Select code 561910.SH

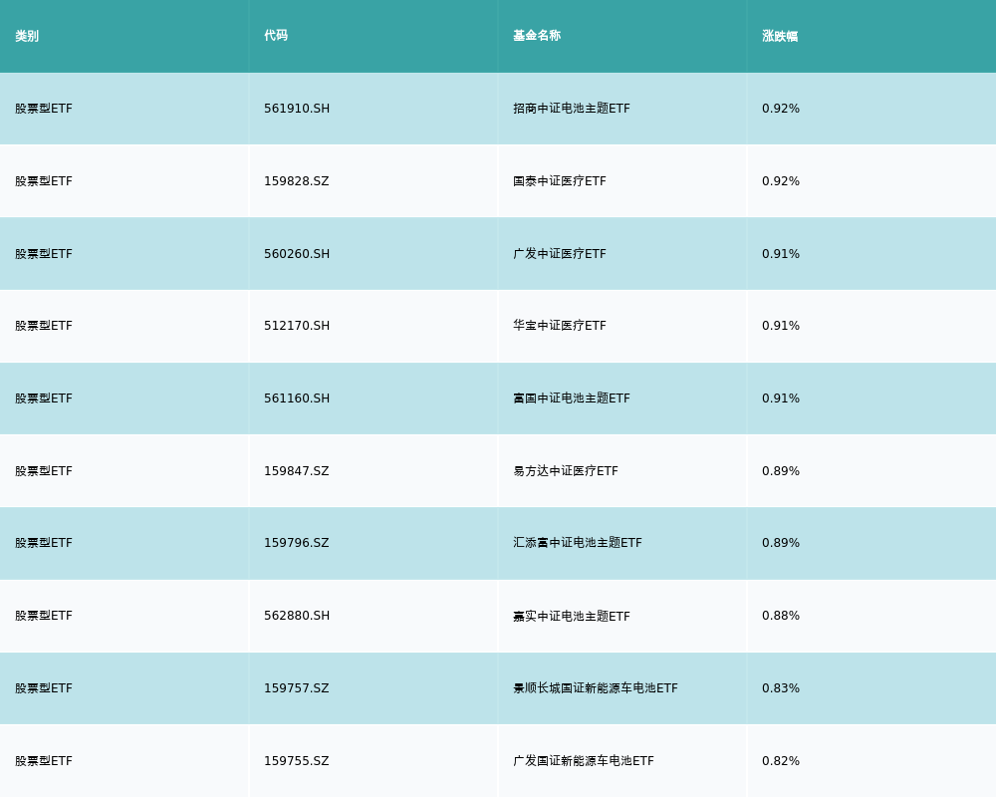click(297, 109)
